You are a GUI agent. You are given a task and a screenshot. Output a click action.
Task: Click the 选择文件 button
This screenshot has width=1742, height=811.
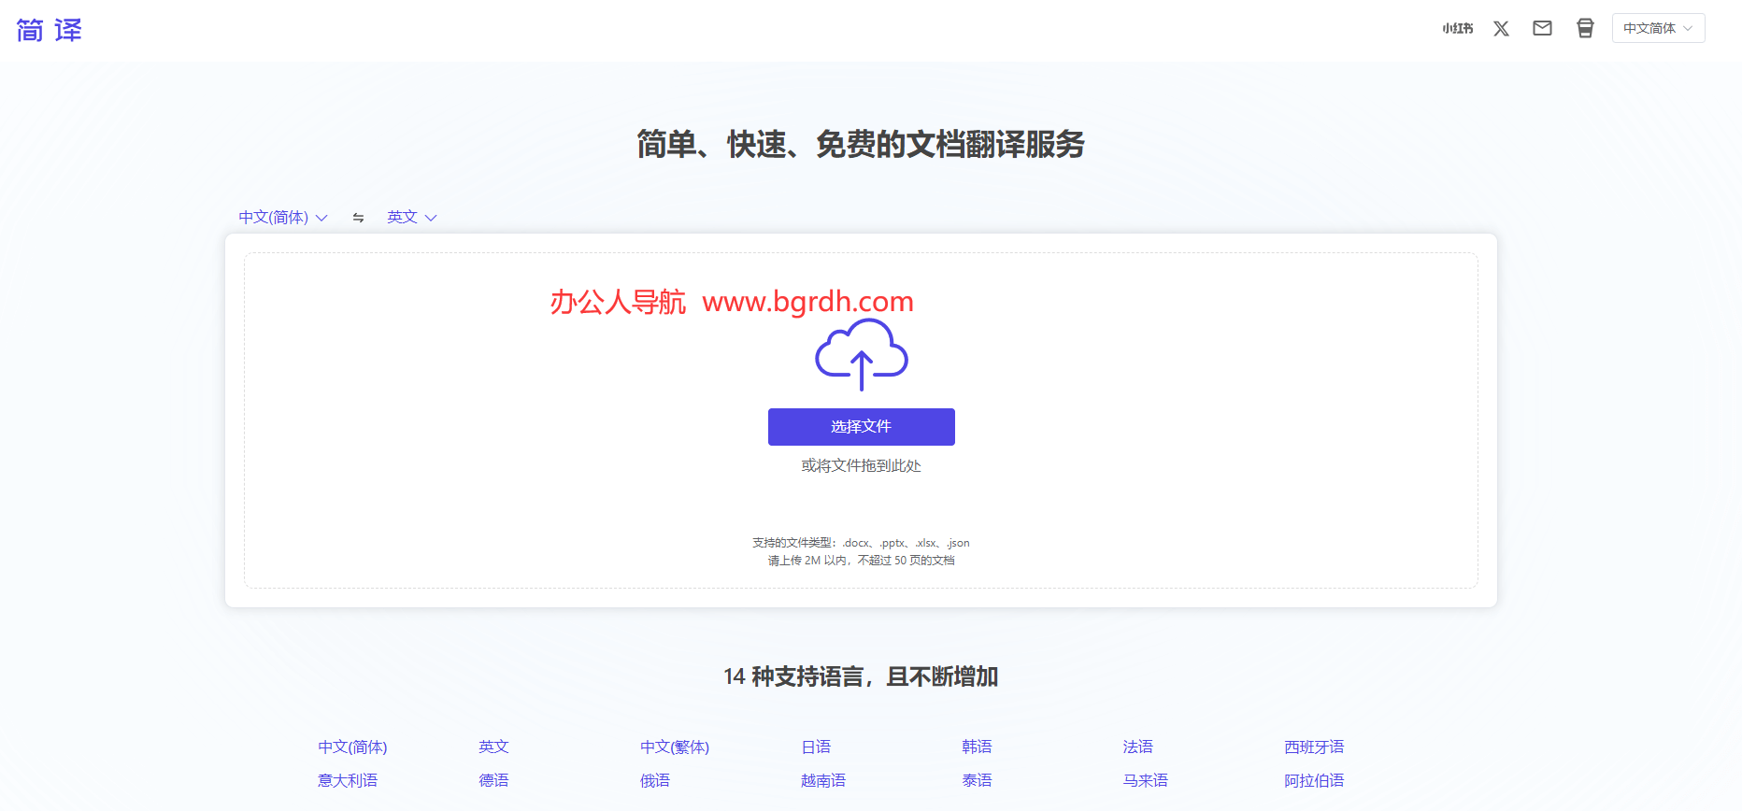click(x=861, y=426)
